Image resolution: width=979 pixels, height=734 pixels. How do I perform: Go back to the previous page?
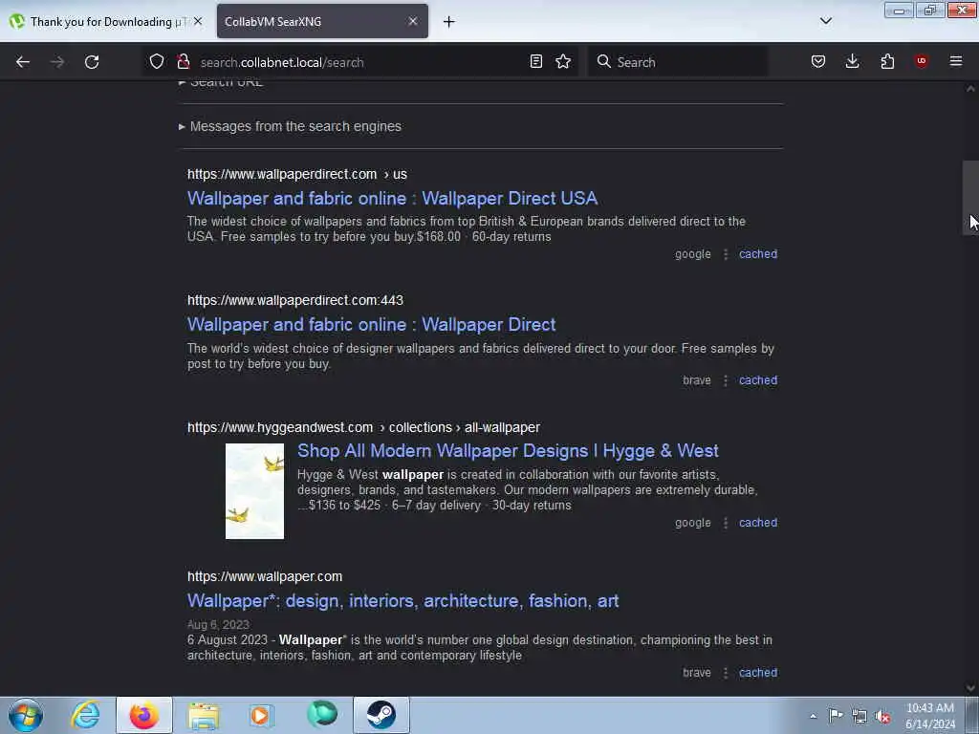pos(23,62)
